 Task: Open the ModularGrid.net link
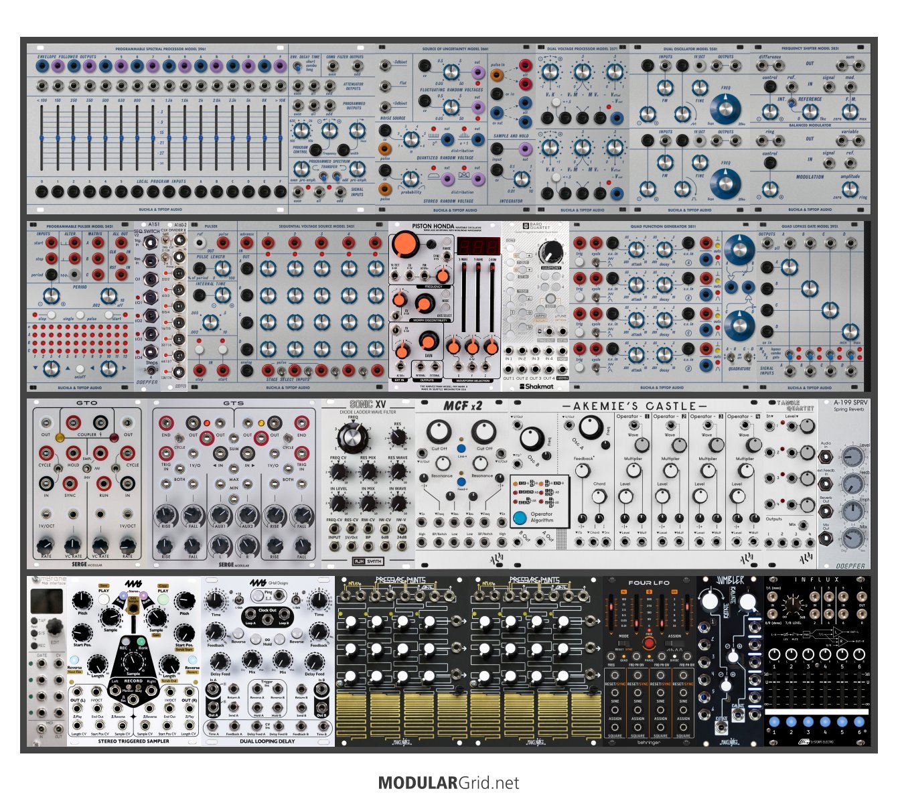pyautogui.click(x=449, y=782)
